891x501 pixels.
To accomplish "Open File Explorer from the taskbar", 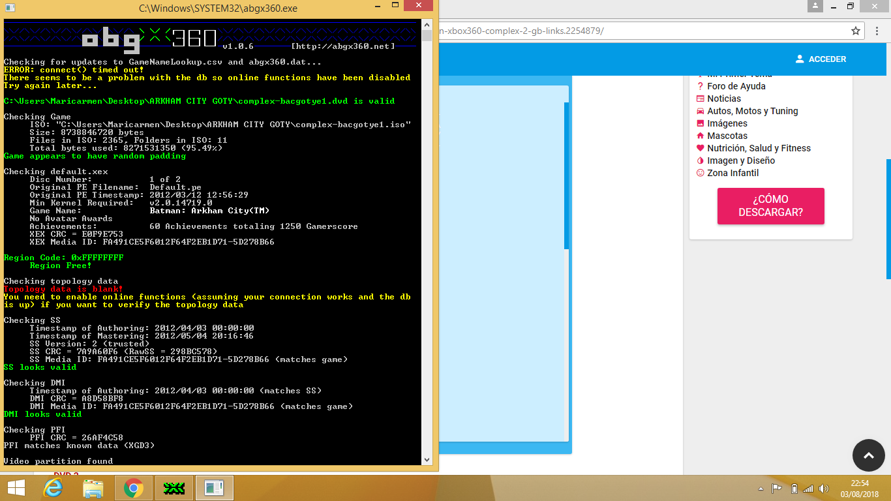I will (93, 488).
